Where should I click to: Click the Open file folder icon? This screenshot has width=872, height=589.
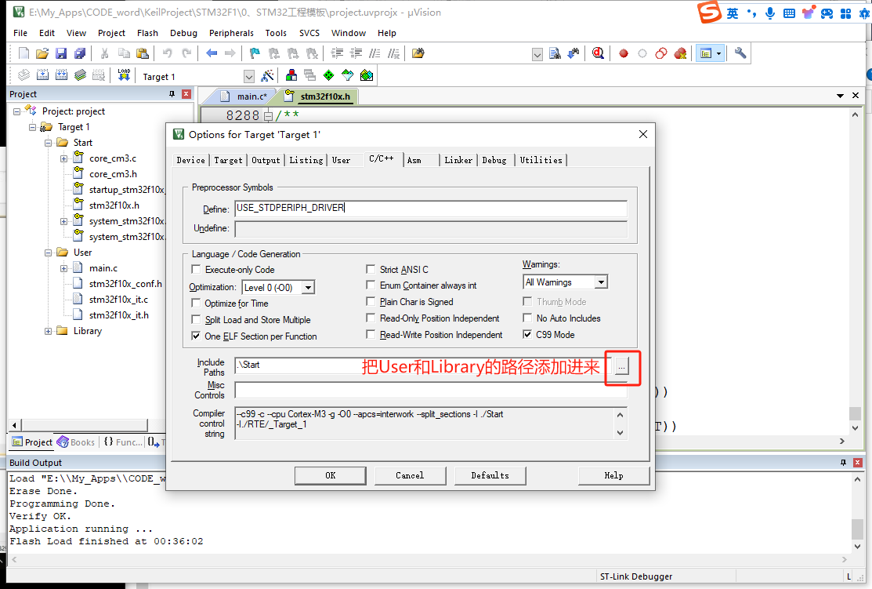pos(42,53)
